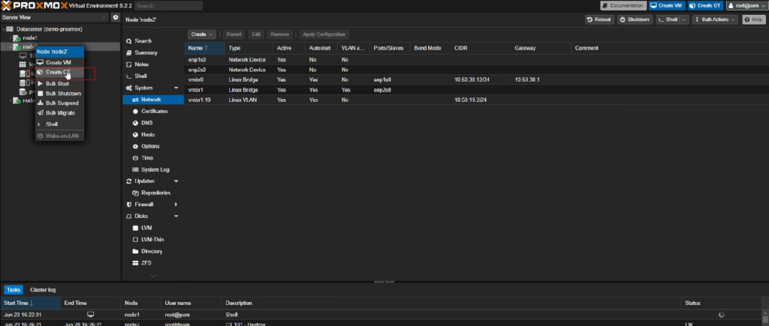
Task: Open the Create dropdown in network toolbar
Action: [x=202, y=34]
